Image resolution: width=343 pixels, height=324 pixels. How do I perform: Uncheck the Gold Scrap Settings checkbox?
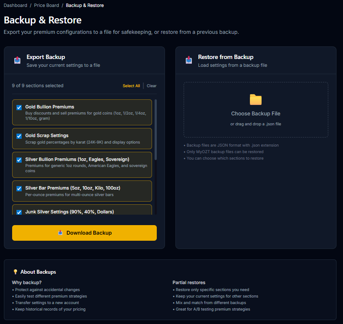[19, 136]
